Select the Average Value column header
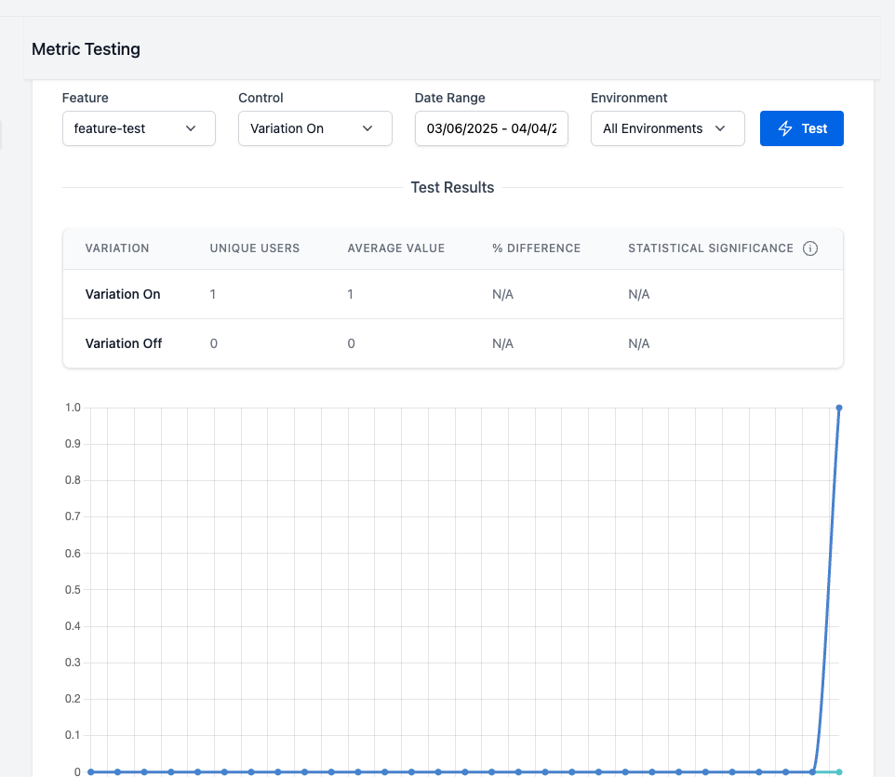Screen dimensions: 895x777 click(x=395, y=248)
